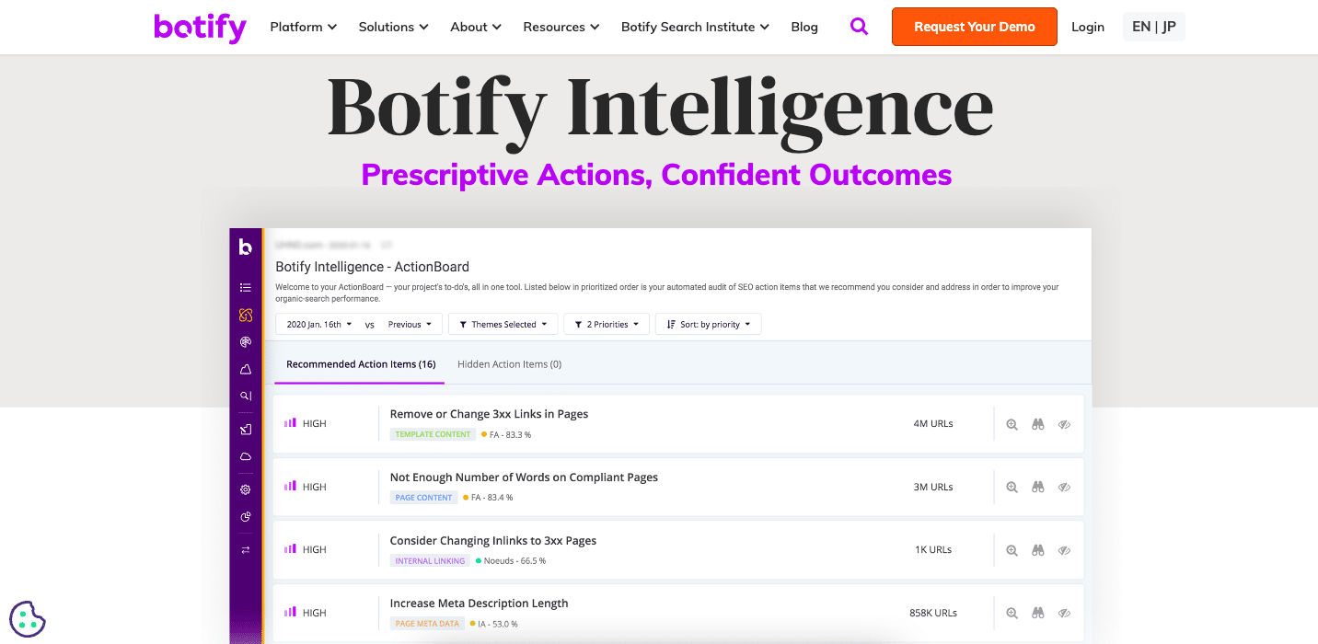Hide the 'Not Enough Number of Words on Compliant Pages' action item
1318x644 pixels.
click(x=1064, y=487)
